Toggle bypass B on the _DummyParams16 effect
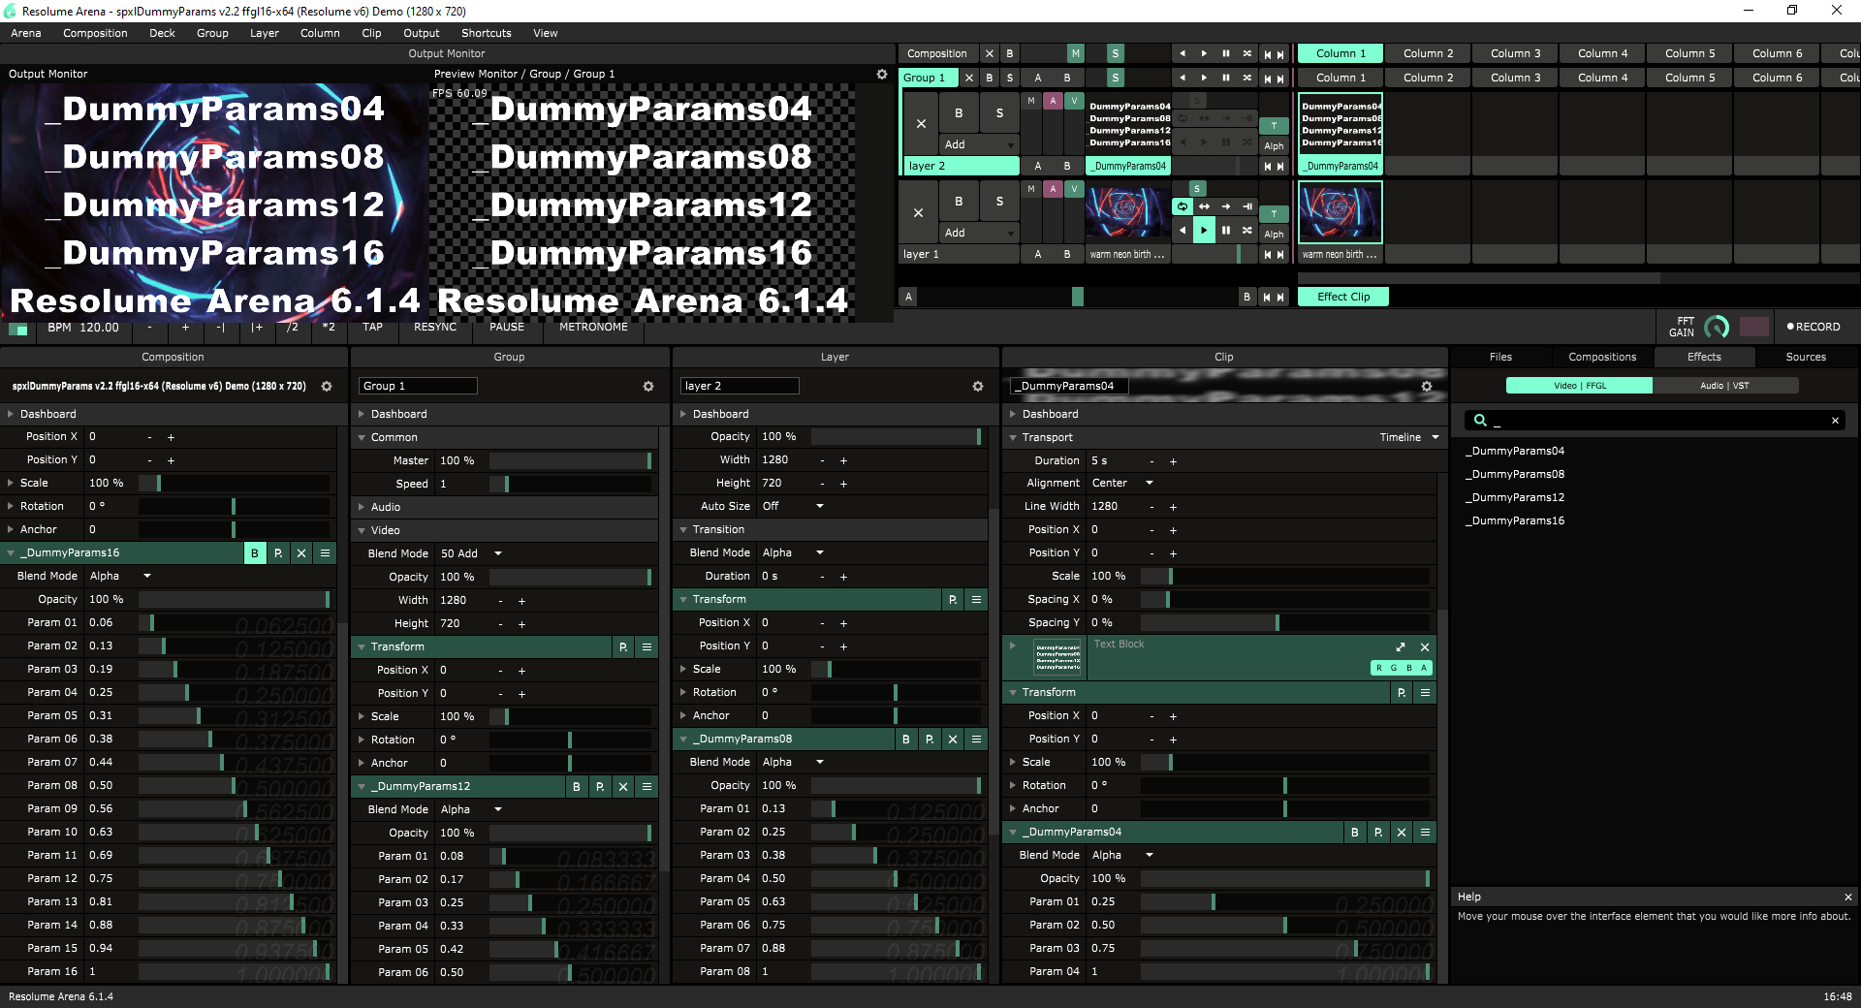The height and width of the screenshot is (1008, 1861). (255, 553)
